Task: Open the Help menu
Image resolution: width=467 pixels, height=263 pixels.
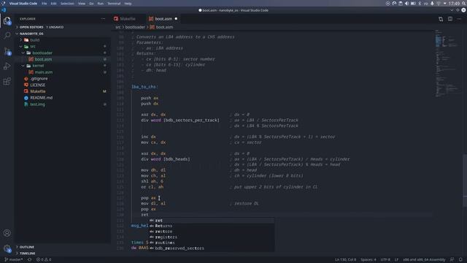Action: coord(128,4)
